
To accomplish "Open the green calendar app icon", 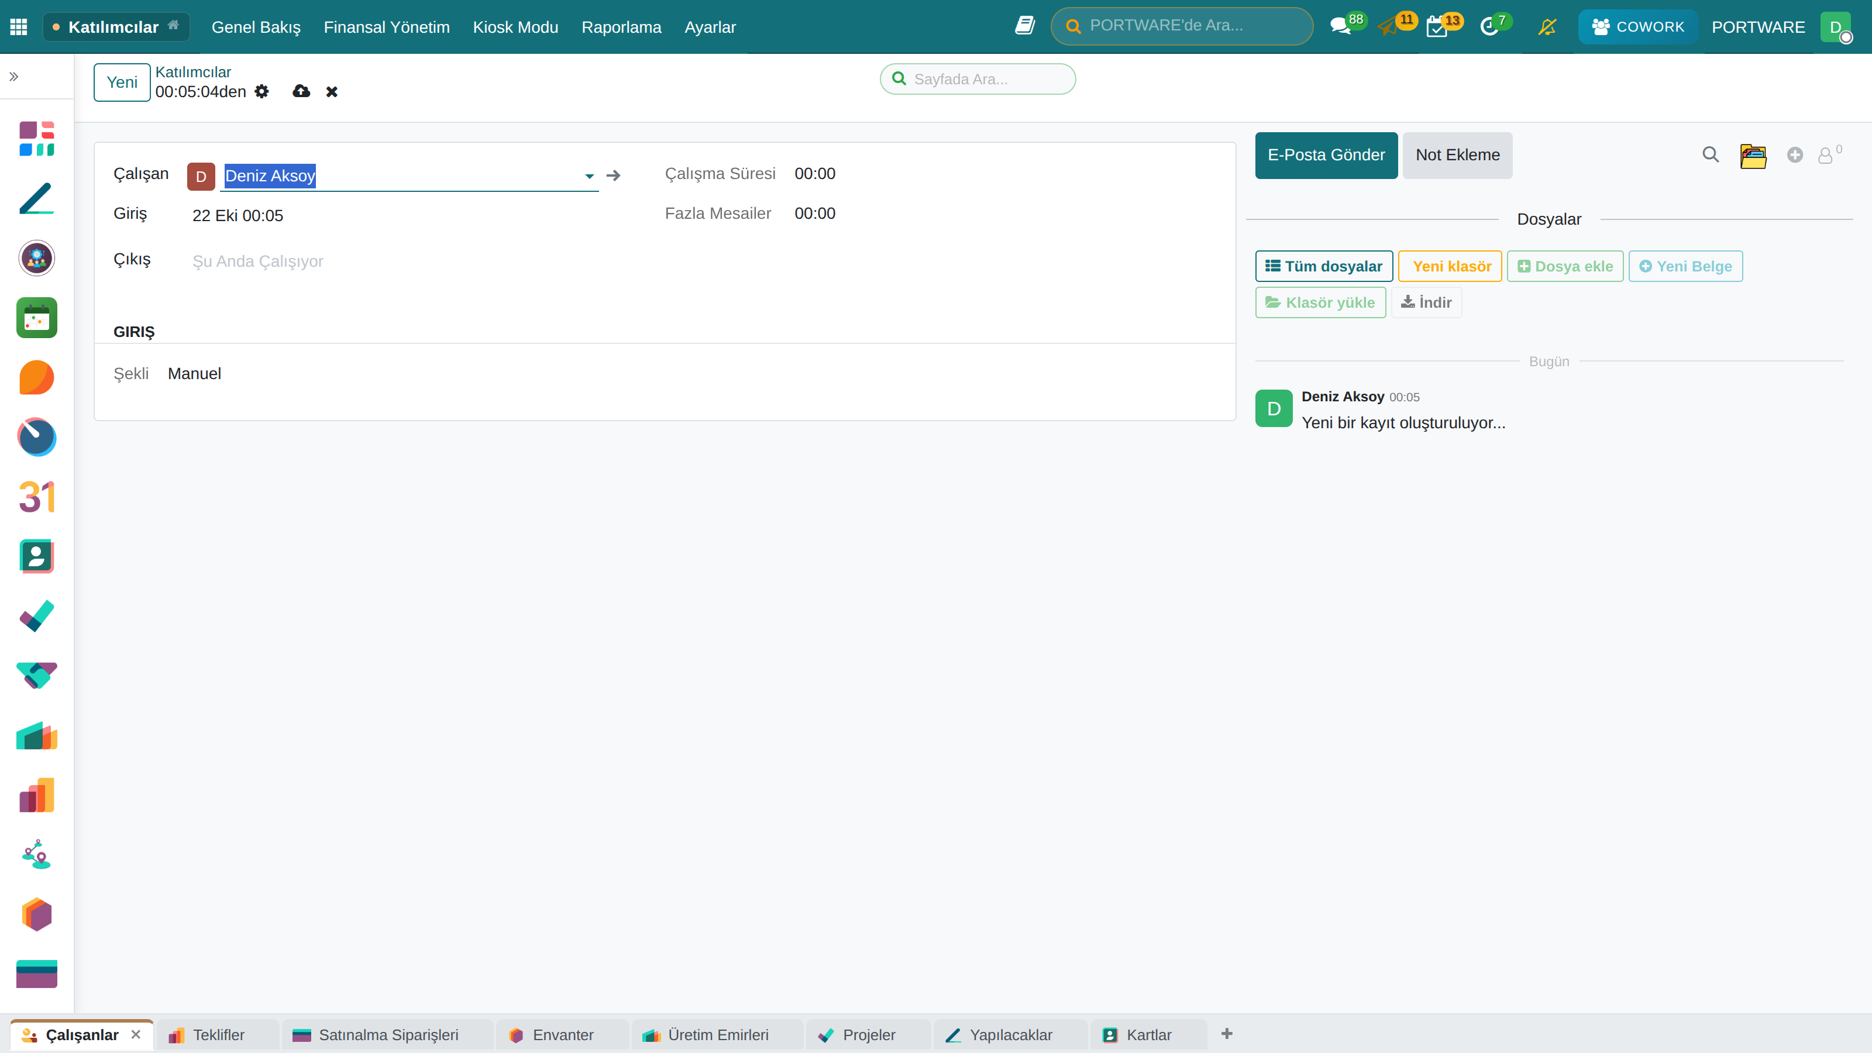I will 36,318.
